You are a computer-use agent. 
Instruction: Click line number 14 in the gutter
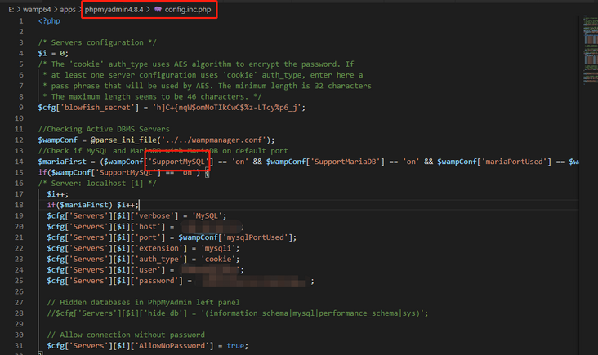(x=19, y=162)
